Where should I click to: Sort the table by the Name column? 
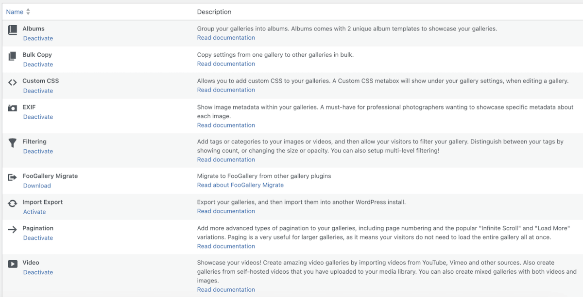15,12
